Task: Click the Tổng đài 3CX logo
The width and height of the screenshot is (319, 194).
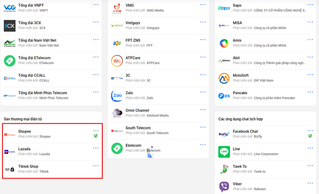Action: pos(10,26)
